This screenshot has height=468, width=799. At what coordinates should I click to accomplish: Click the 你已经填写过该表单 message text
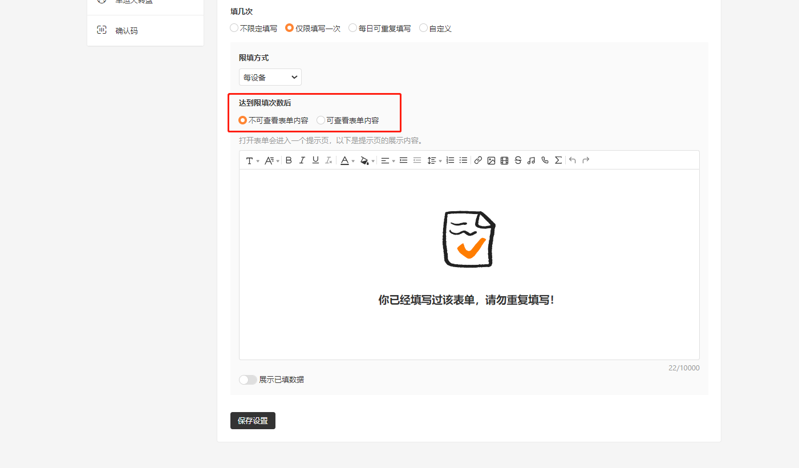(466, 300)
